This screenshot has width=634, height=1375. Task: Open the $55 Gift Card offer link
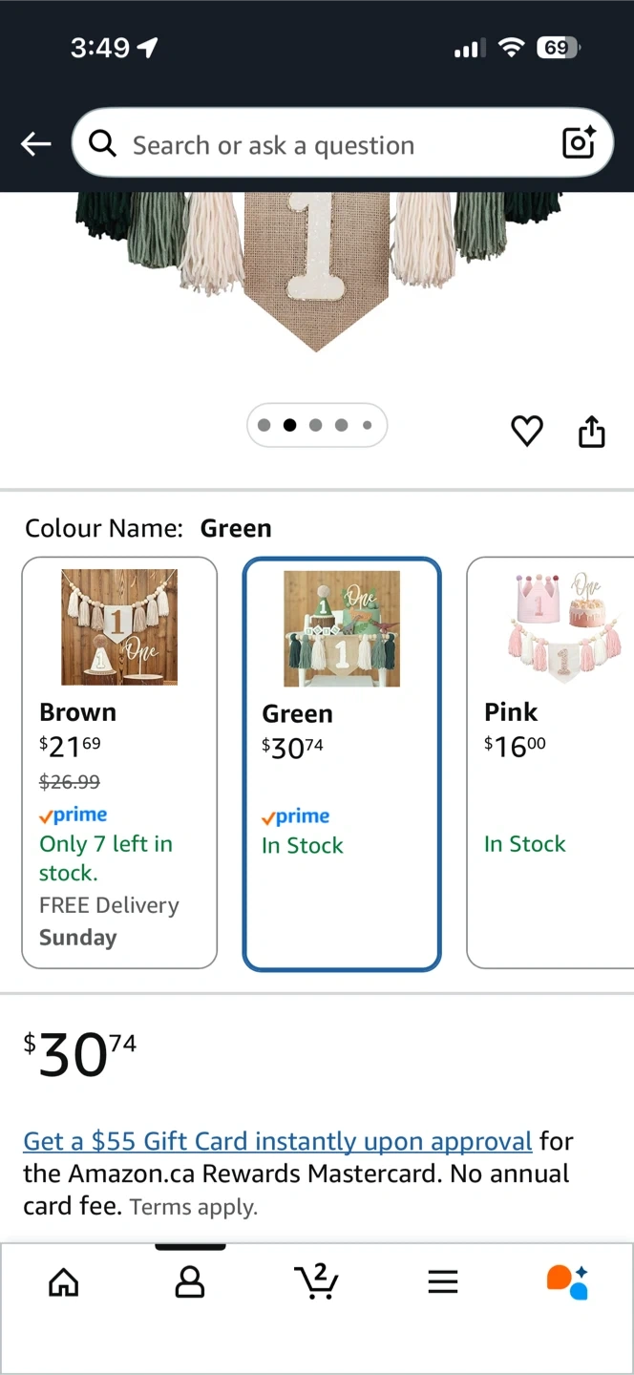point(277,1141)
